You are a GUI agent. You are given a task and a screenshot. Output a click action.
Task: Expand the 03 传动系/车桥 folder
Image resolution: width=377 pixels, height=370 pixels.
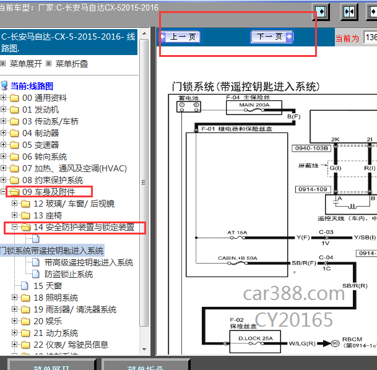[x=3, y=121]
